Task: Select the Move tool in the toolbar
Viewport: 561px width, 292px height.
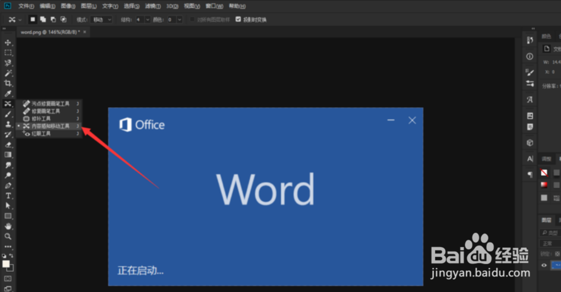Action: (x=8, y=43)
